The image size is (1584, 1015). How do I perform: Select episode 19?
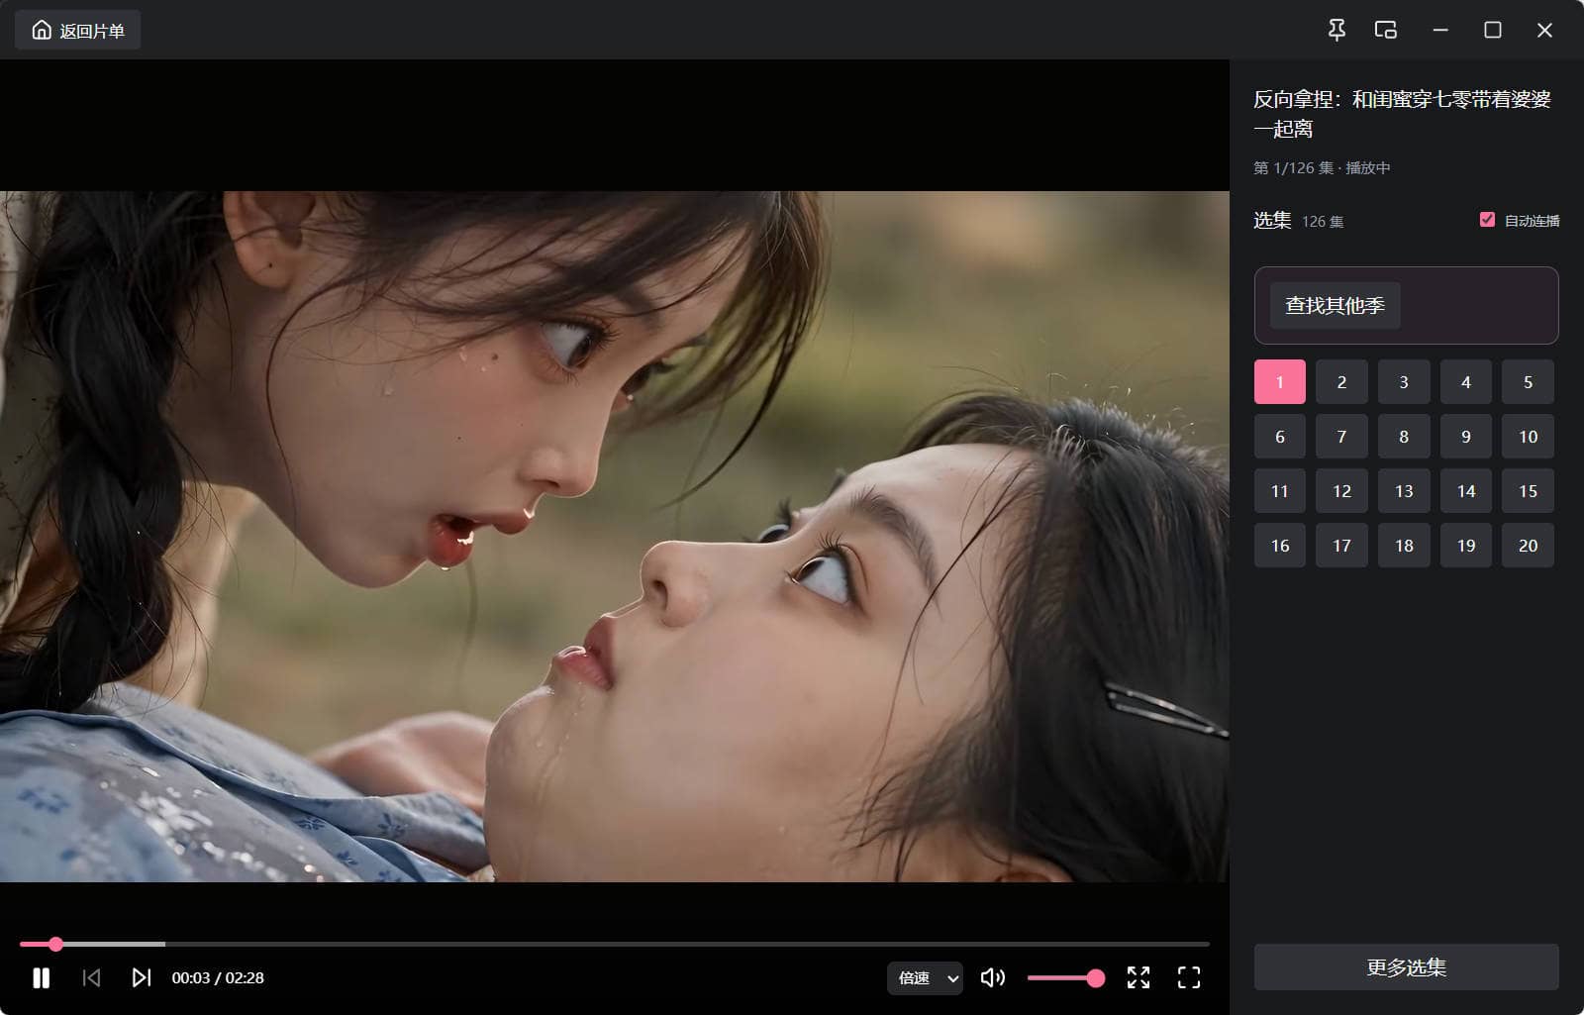click(1466, 545)
